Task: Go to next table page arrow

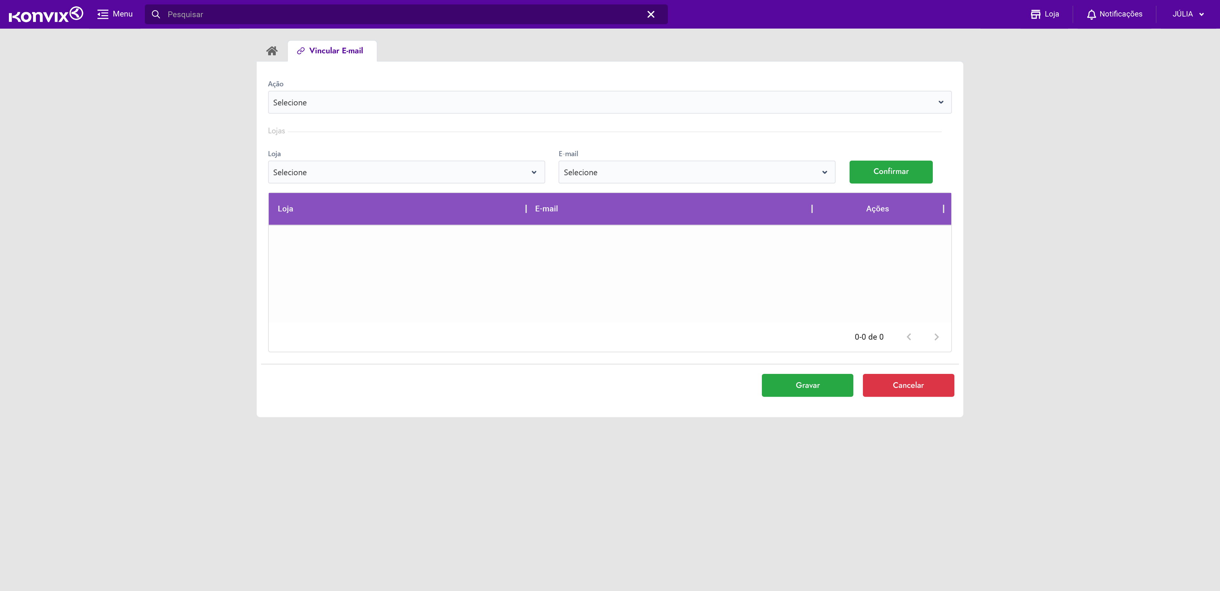Action: coord(936,337)
